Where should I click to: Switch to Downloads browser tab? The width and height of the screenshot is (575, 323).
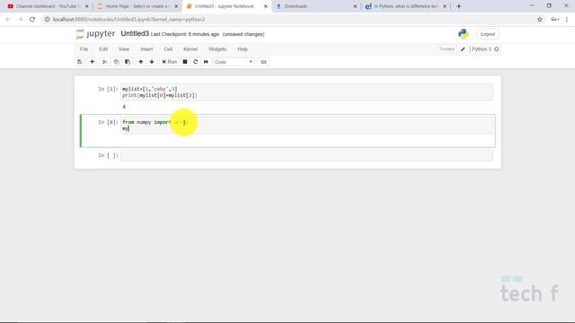tap(315, 6)
